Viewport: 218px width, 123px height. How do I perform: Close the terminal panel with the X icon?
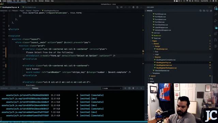point(141,88)
